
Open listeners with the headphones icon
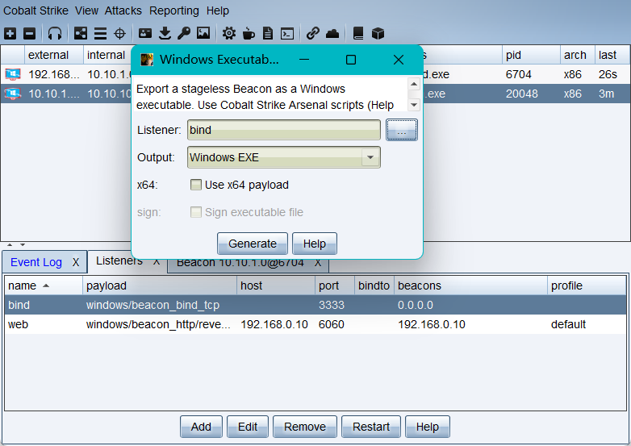point(55,33)
